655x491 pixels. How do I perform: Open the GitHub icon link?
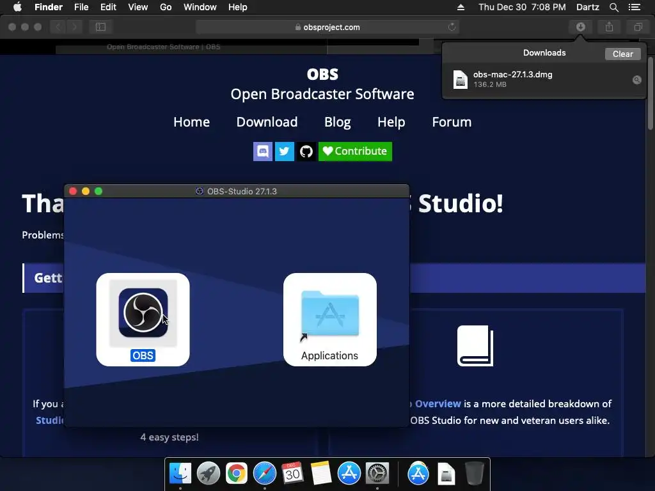pos(306,151)
